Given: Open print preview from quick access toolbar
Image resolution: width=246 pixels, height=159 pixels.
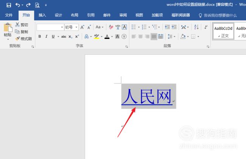Looking at the screenshot, I should (37, 5).
